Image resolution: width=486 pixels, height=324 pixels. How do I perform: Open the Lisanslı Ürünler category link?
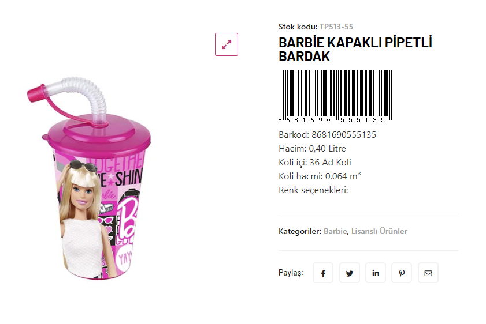coord(379,231)
